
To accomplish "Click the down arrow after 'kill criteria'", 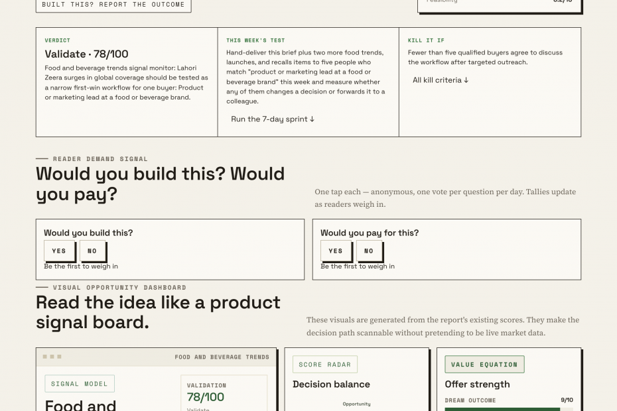I will coord(466,80).
